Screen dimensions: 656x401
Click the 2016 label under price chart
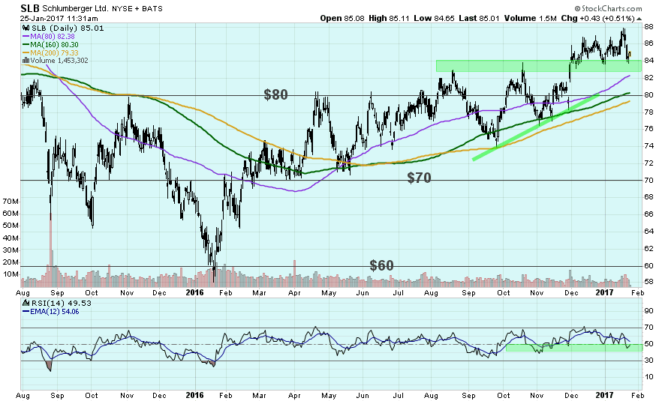(194, 293)
